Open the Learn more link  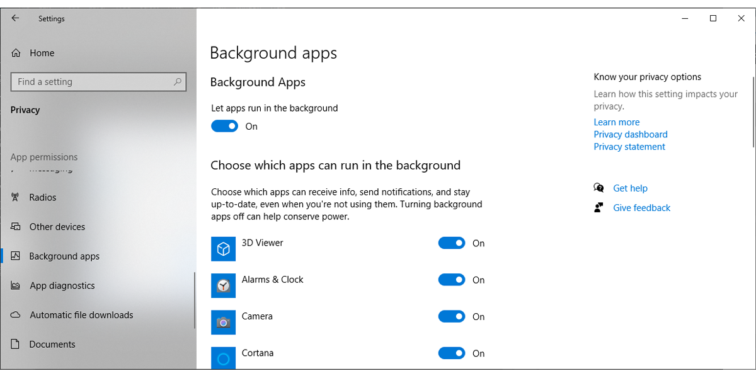pos(616,122)
